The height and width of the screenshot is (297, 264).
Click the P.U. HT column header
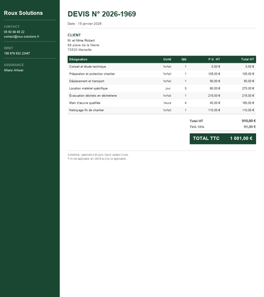coord(214,59)
